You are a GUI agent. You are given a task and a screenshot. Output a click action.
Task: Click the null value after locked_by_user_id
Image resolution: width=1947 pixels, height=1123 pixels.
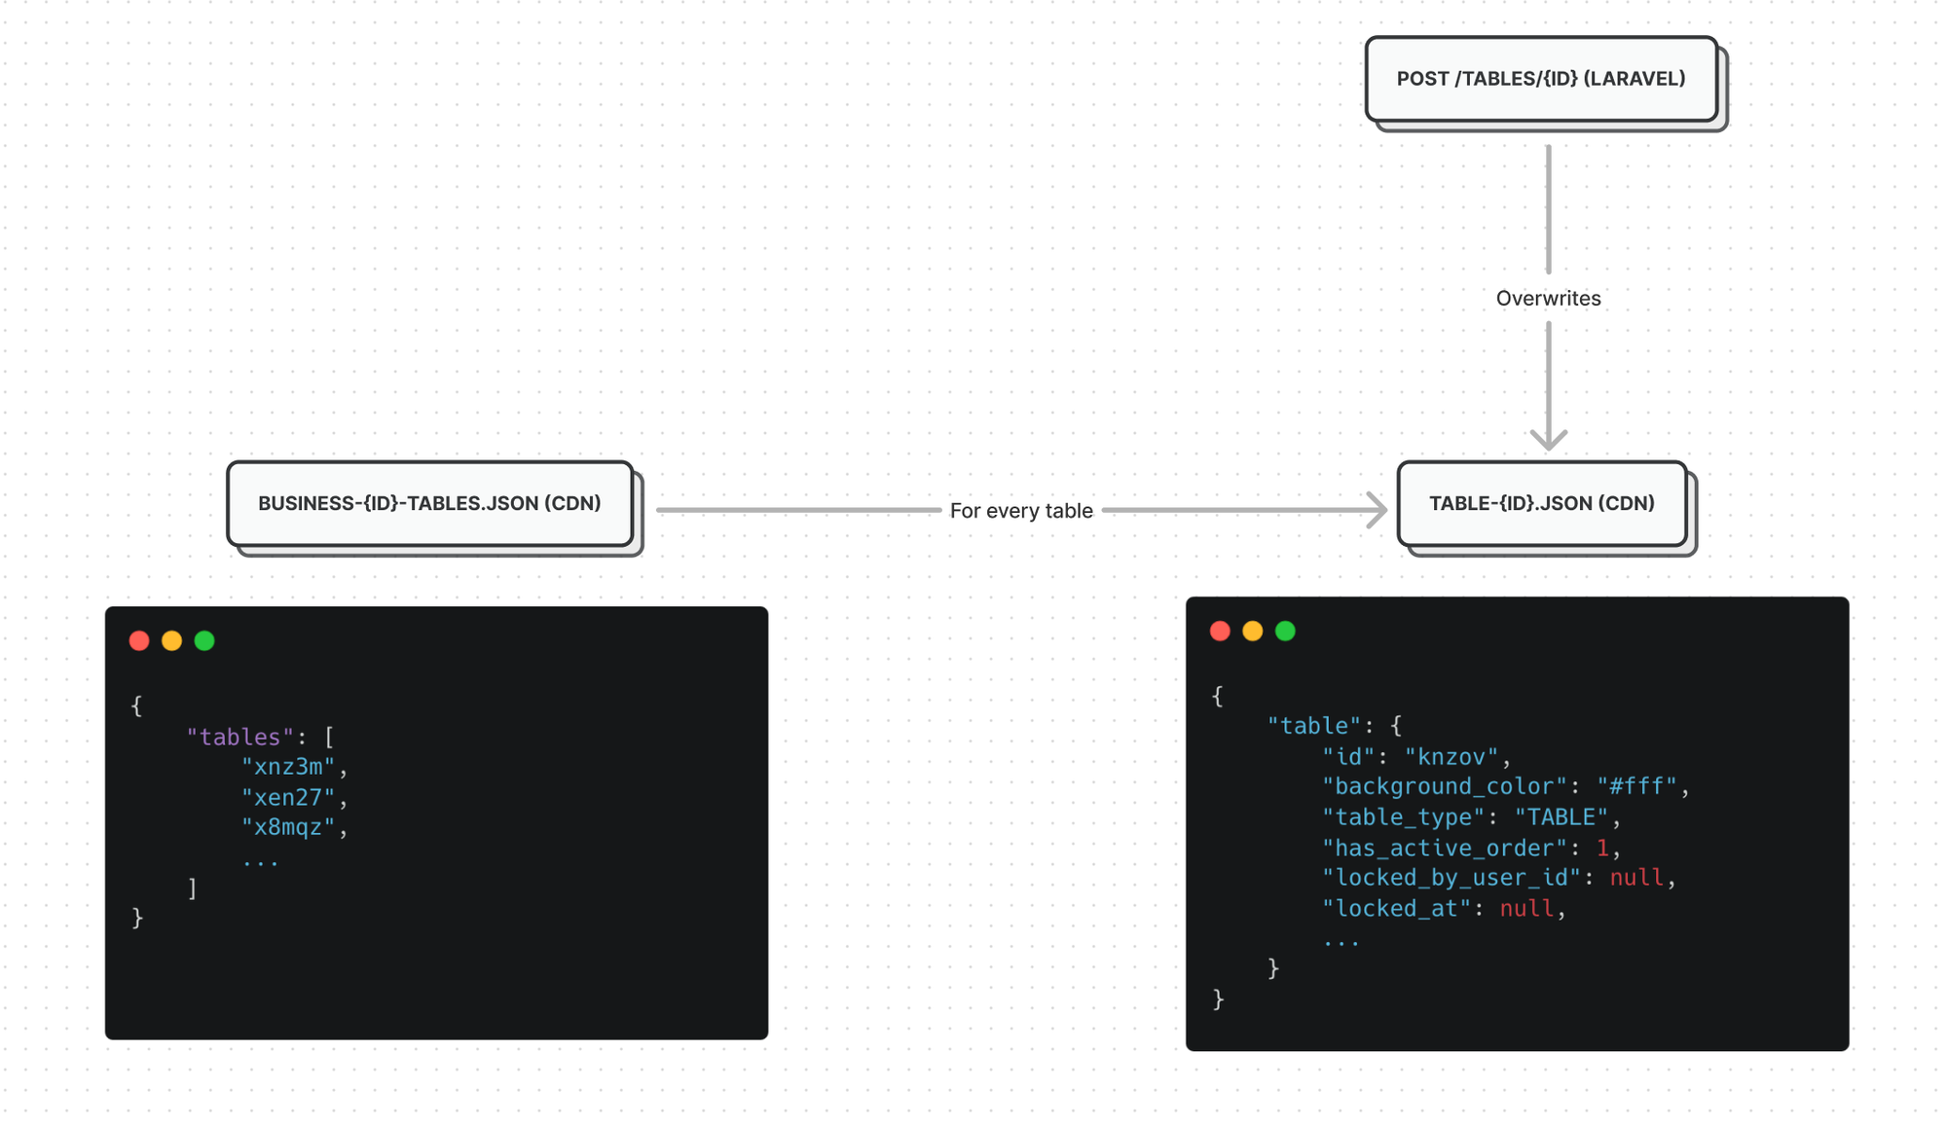(1636, 878)
